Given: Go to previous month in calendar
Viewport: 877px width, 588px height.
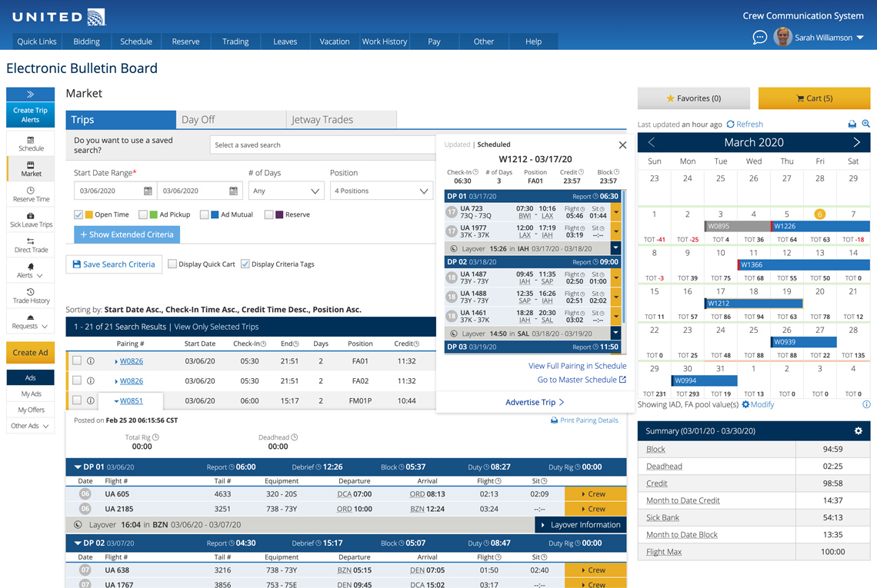Looking at the screenshot, I should pos(651,142).
